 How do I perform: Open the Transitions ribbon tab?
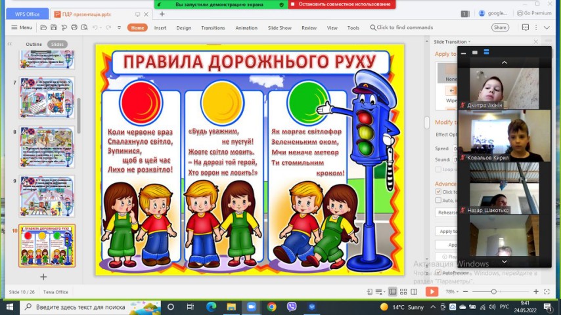click(213, 28)
